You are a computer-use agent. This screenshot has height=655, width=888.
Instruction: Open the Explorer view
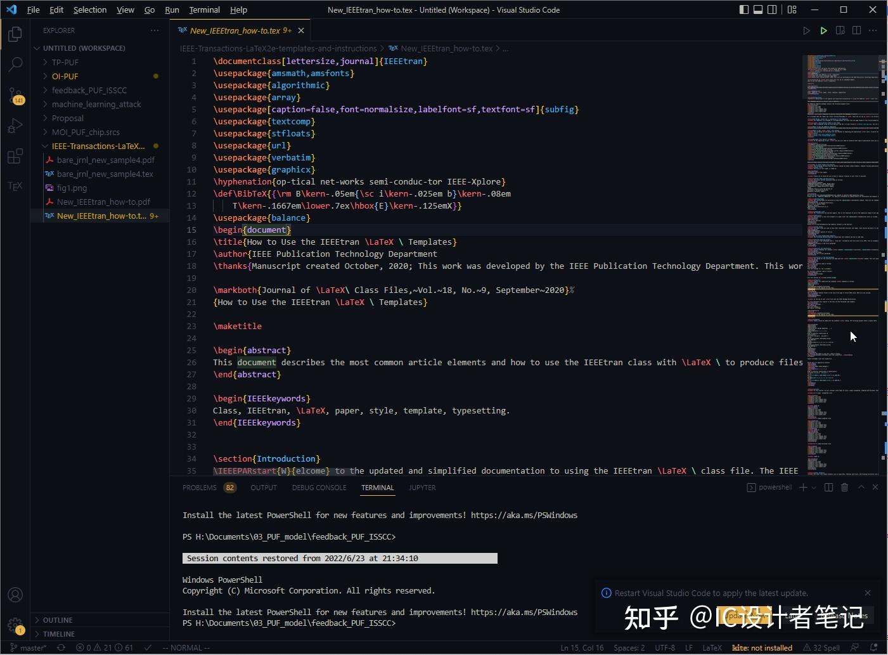coord(15,35)
